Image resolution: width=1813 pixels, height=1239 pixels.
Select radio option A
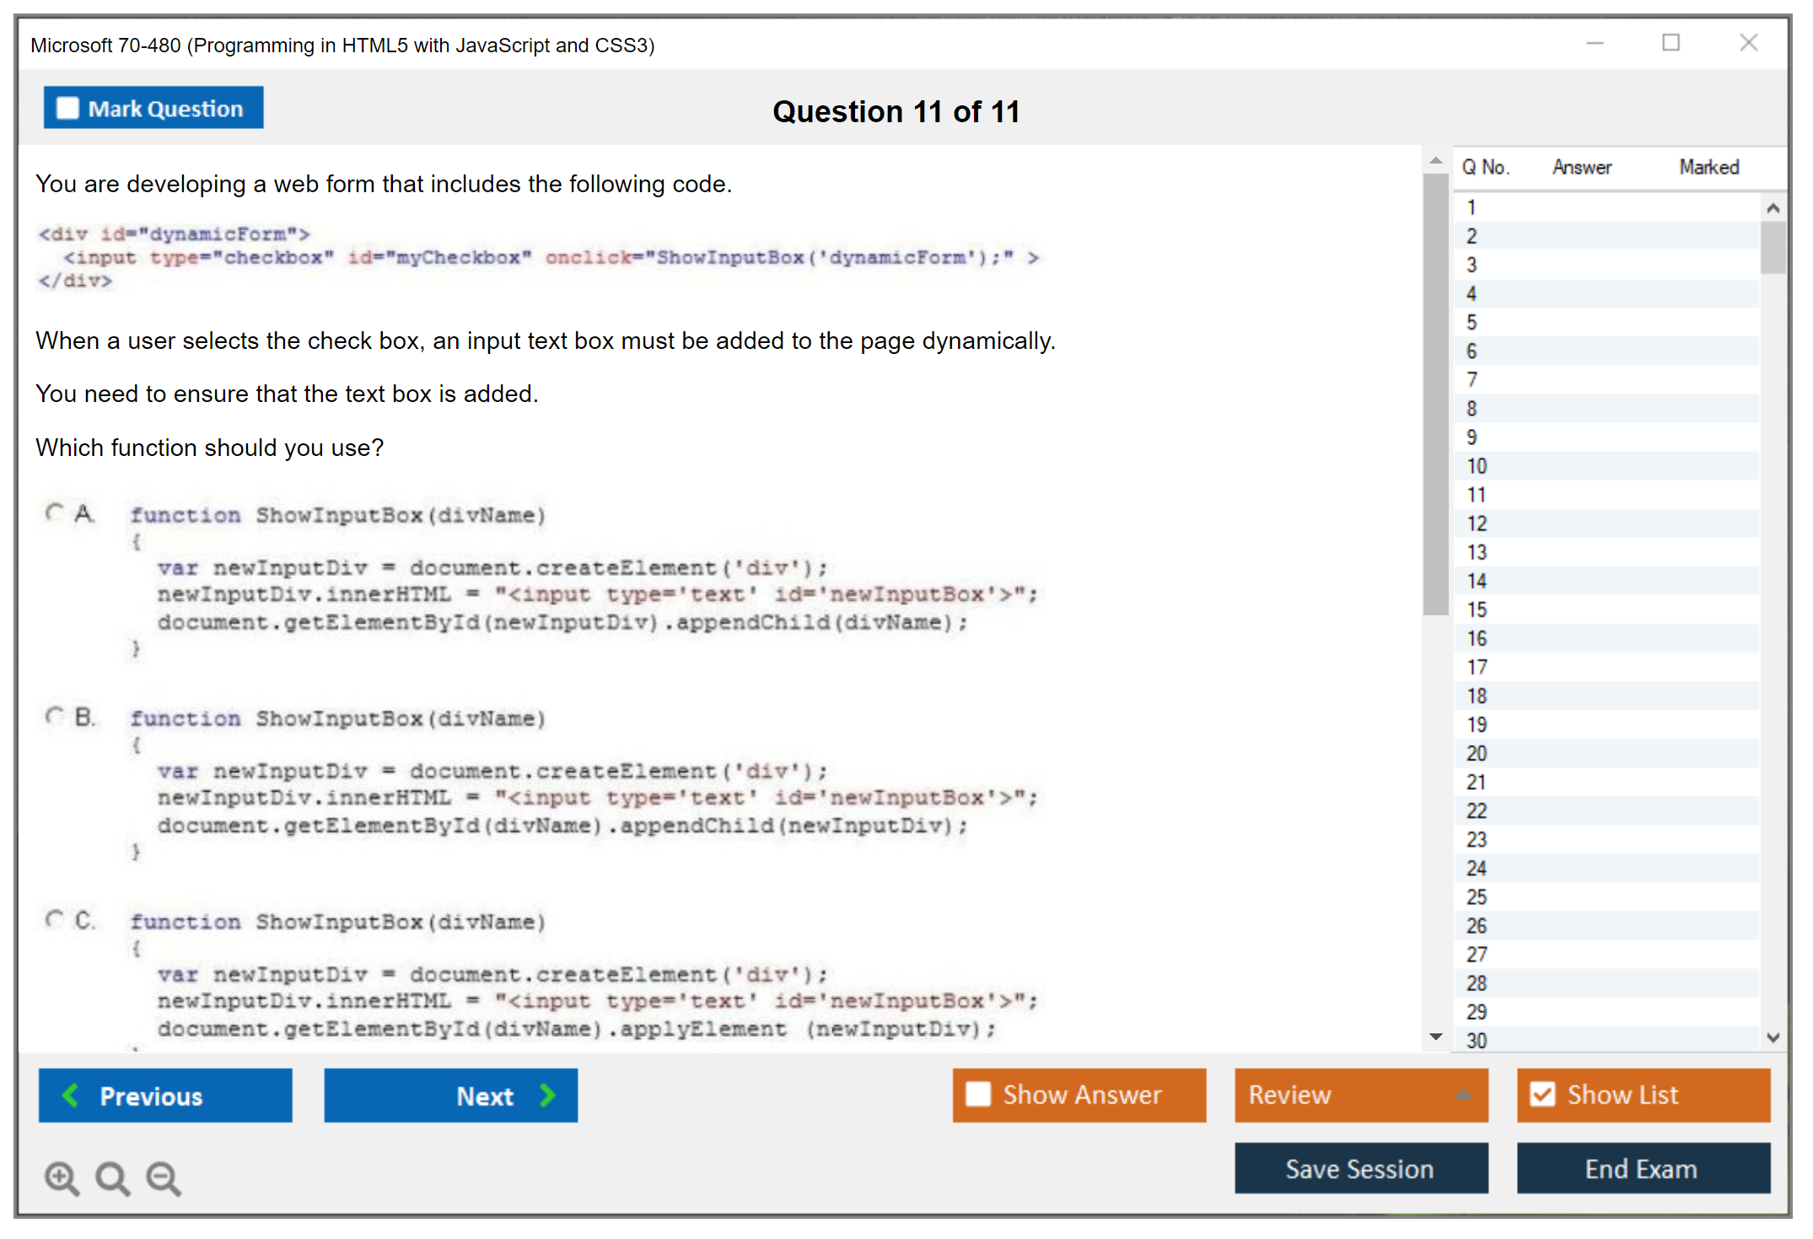pos(55,512)
